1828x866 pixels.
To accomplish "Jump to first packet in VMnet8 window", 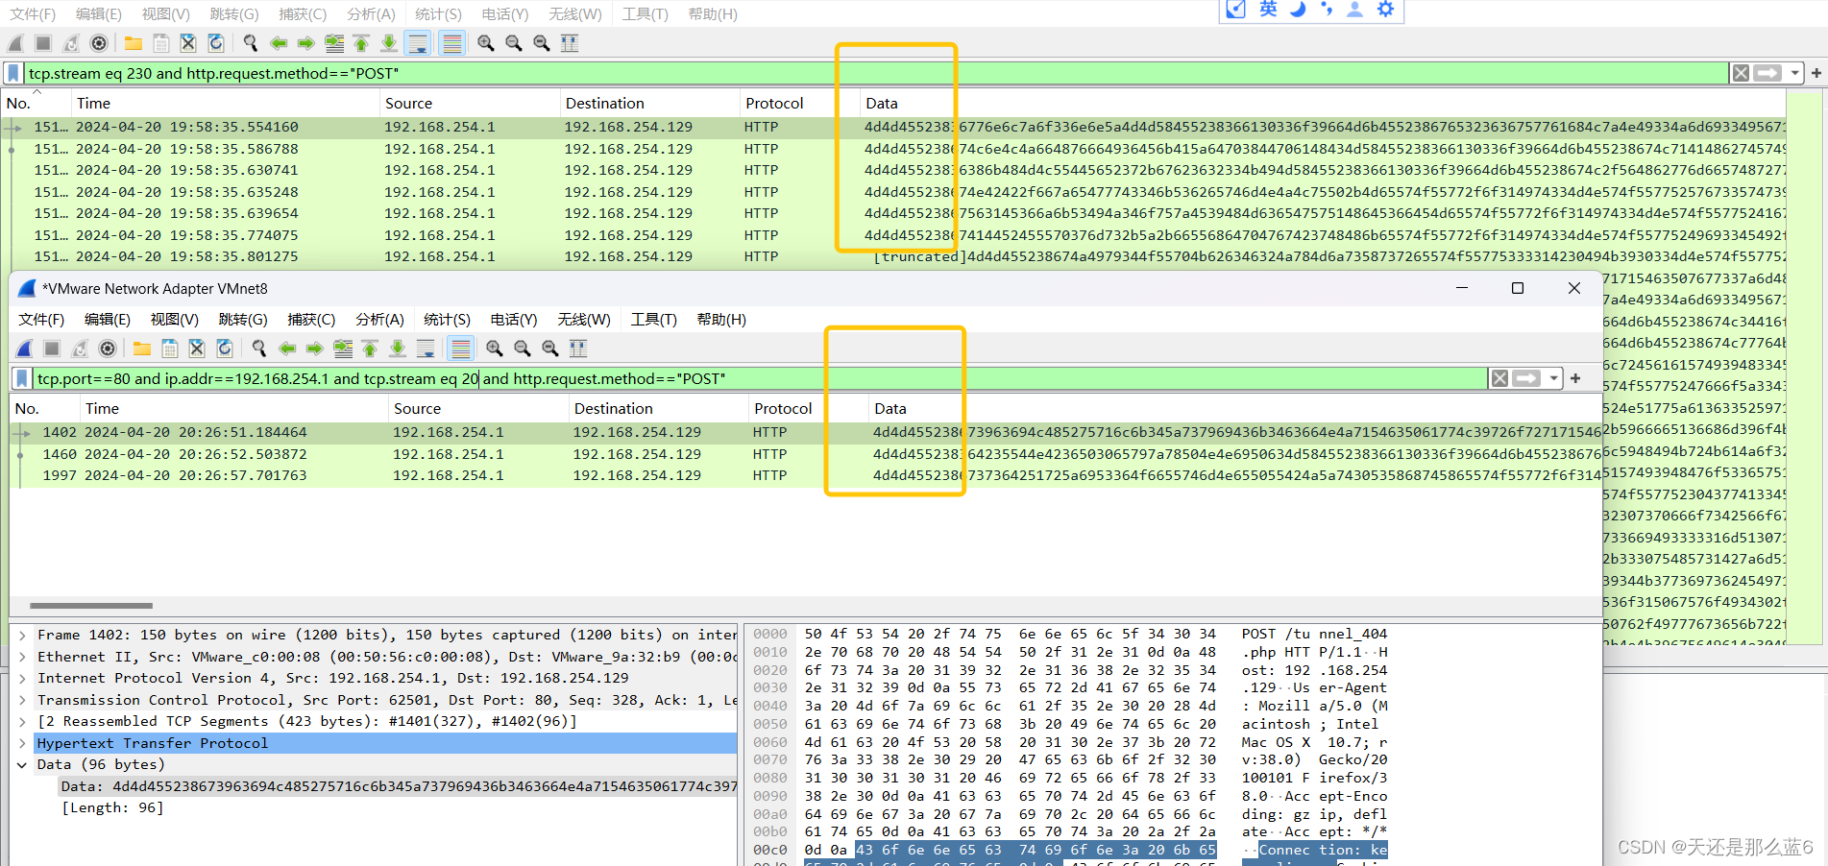I will pos(370,349).
